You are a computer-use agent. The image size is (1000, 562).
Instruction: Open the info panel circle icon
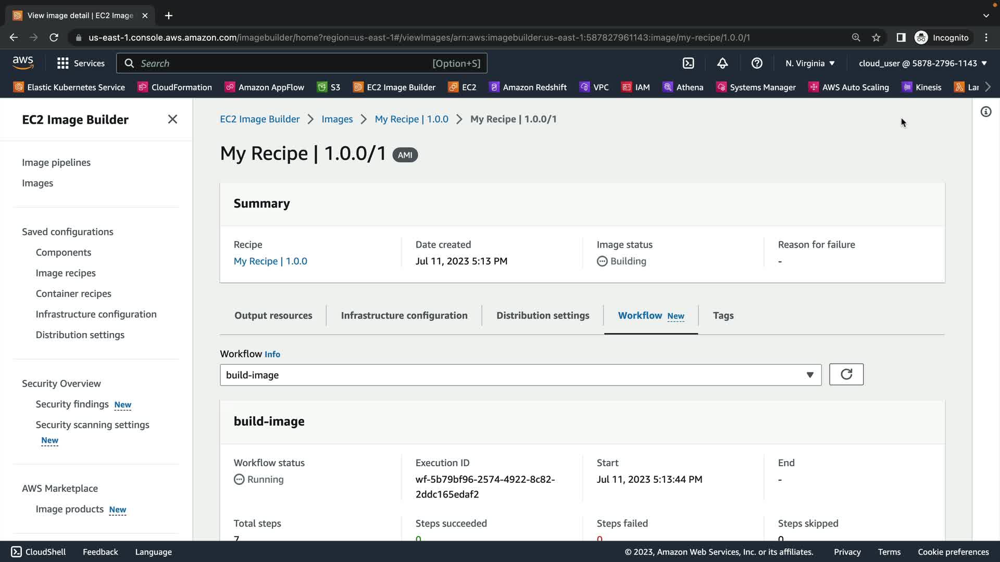click(985, 112)
